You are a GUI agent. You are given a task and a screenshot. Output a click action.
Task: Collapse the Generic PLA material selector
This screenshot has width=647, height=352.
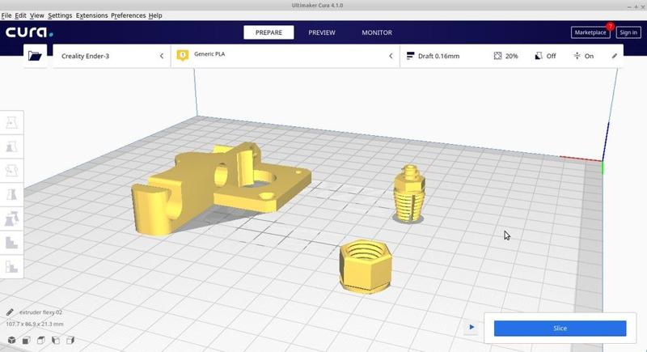coord(391,56)
